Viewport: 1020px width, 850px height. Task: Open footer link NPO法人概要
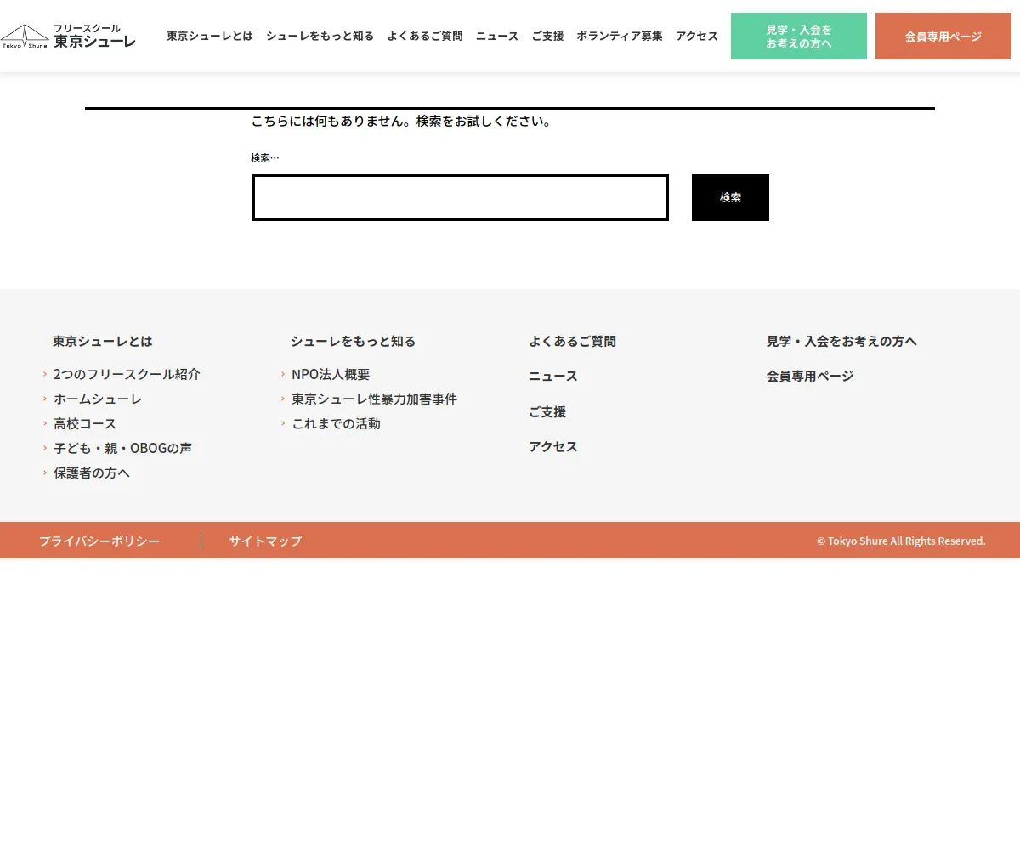point(331,374)
